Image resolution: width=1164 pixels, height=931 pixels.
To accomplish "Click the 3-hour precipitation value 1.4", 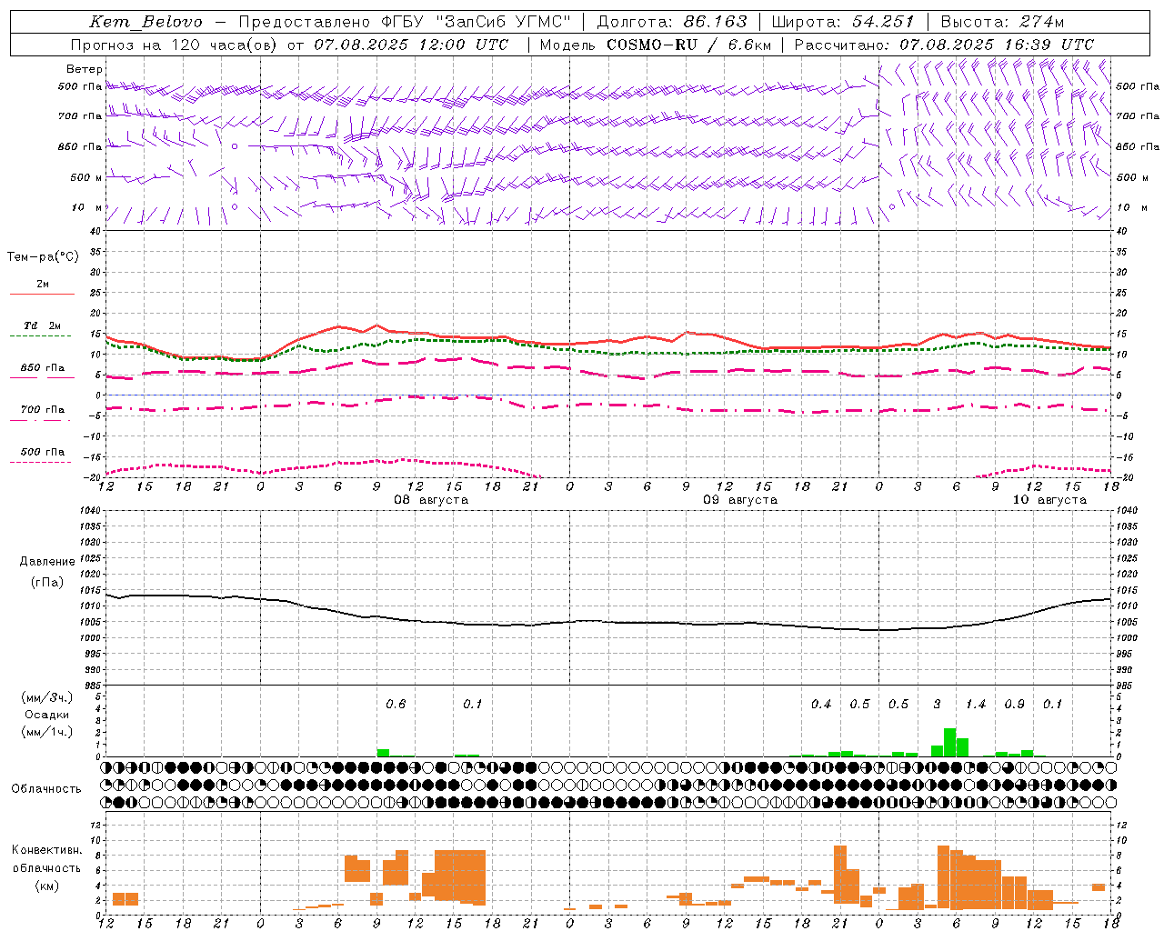I will click(976, 705).
